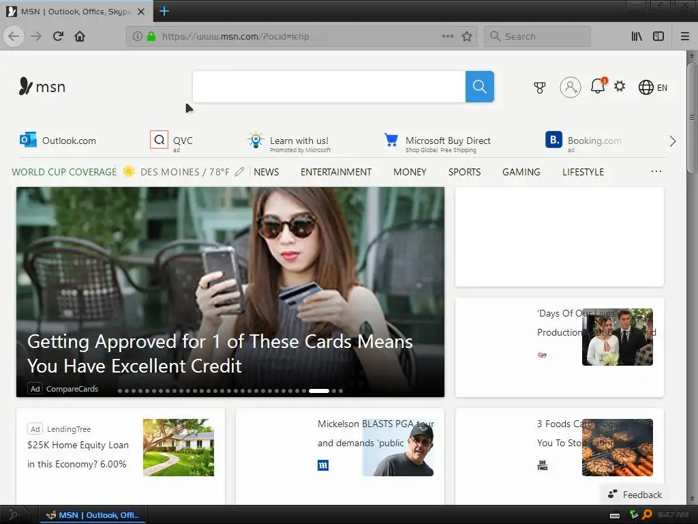Open a new tab with plus button
The height and width of the screenshot is (524, 698).
click(164, 11)
